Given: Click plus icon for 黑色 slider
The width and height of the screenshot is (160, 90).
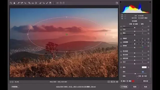Looking at the screenshot, I should pyautogui.click(x=148, y=33).
